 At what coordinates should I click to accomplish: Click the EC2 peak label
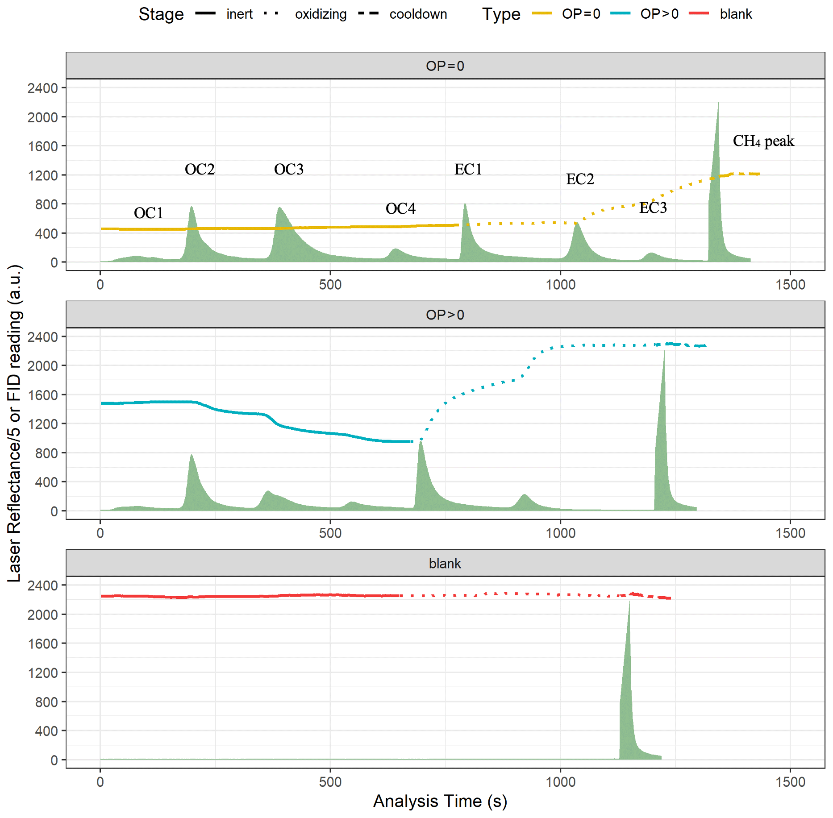pos(580,179)
